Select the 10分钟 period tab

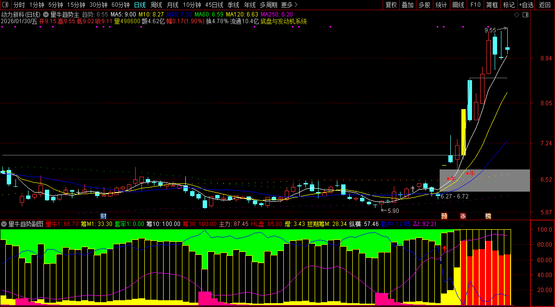[x=192, y=5]
